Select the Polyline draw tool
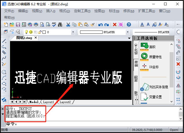Image resolution: width=184 pixels, height=133 pixels. pos(4,47)
